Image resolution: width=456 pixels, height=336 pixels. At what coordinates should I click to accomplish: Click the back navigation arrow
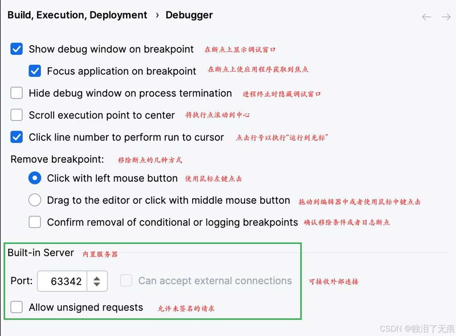(x=427, y=17)
